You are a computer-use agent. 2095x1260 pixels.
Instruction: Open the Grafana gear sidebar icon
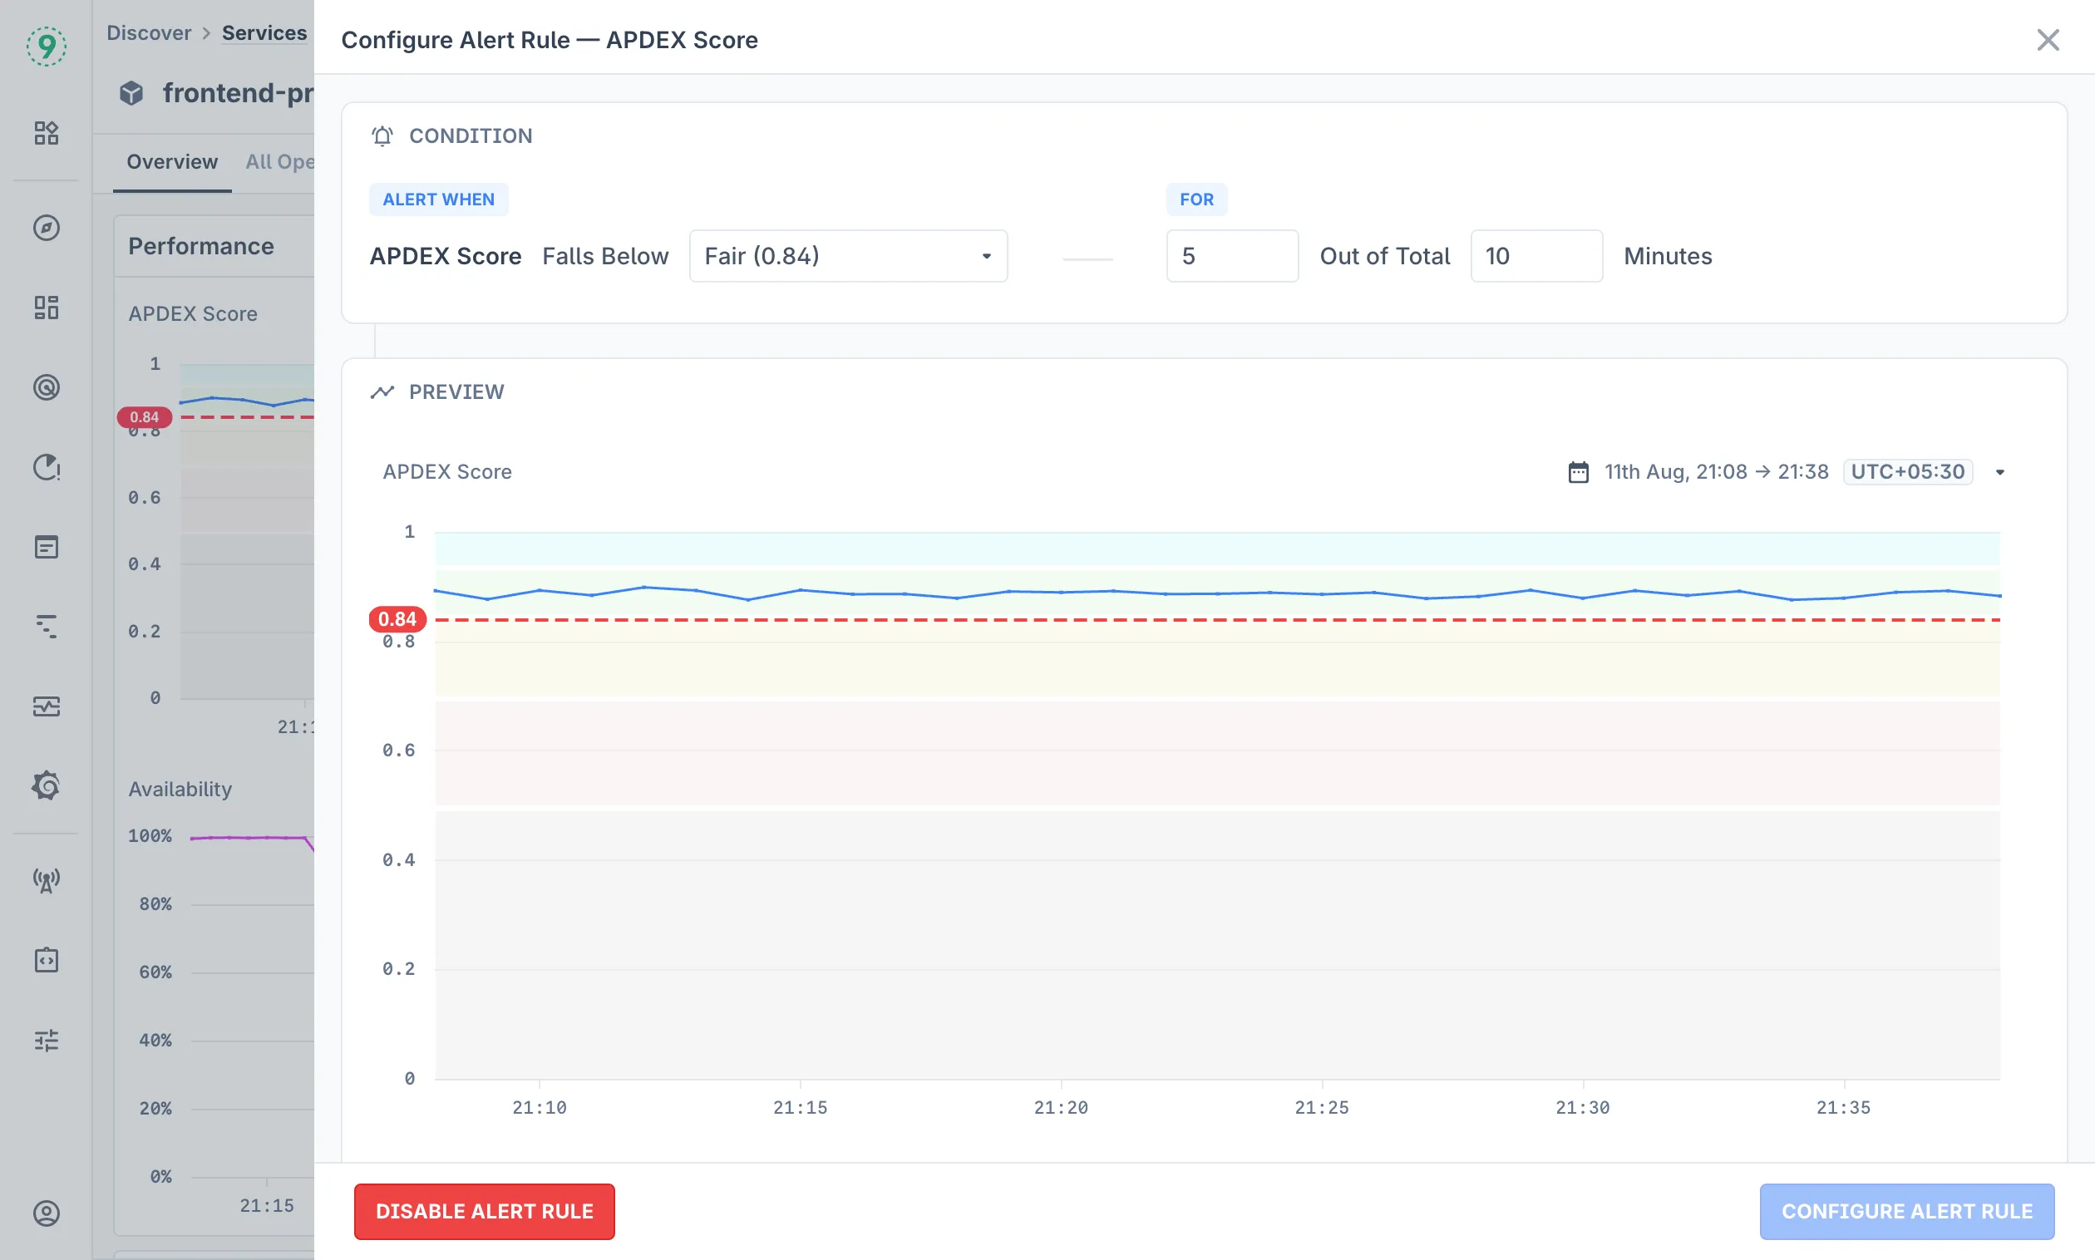point(46,785)
